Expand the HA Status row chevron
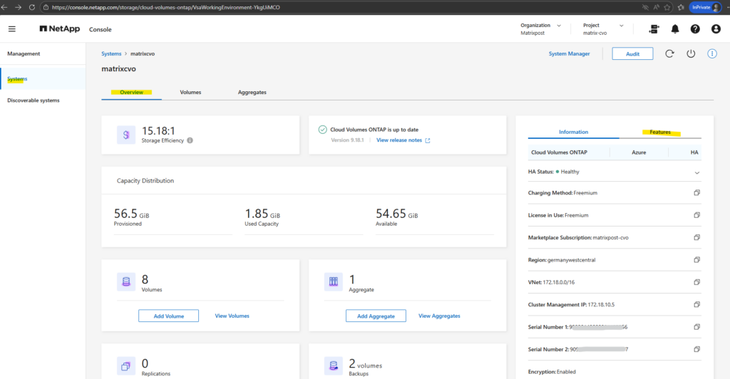730x379 pixels. [x=696, y=172]
